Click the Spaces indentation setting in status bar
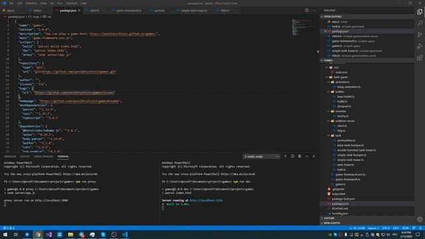The height and width of the screenshot is (239, 425). (x=373, y=228)
